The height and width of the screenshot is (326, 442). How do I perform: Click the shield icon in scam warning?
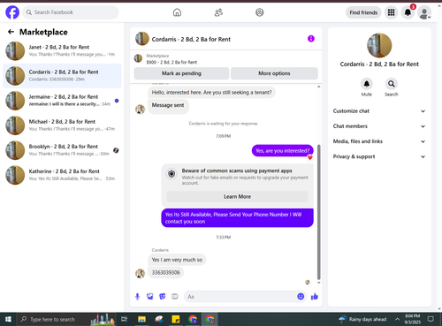pyautogui.click(x=171, y=174)
